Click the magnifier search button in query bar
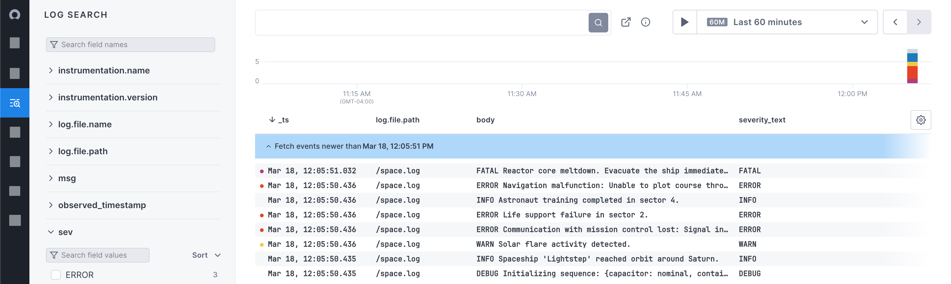 (598, 22)
